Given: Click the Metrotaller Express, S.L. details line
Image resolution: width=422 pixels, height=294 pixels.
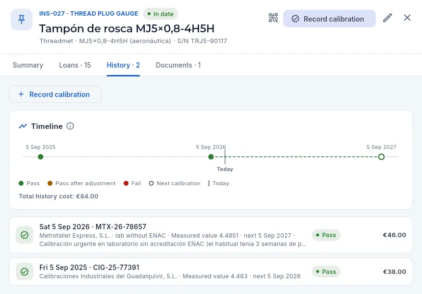Looking at the screenshot, I should [167, 235].
